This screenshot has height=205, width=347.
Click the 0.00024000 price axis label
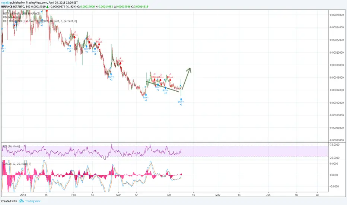[x=337, y=28]
